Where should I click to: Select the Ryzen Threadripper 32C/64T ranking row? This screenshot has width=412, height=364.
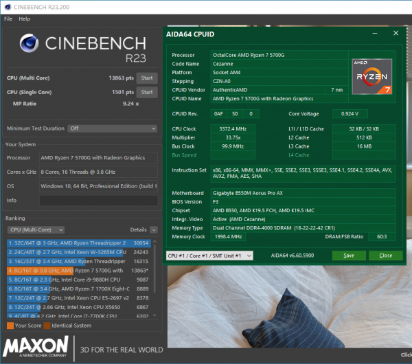tap(79, 243)
